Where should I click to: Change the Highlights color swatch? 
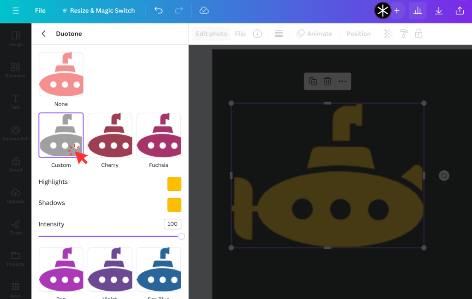[x=174, y=184]
